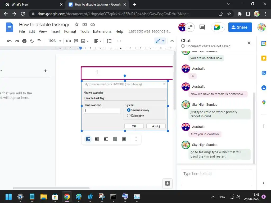Open the Extensions menu

(102, 32)
